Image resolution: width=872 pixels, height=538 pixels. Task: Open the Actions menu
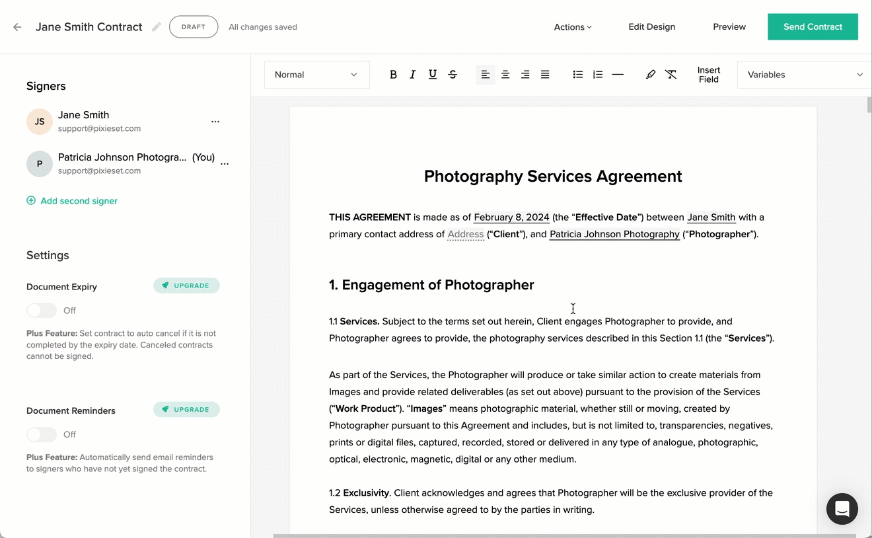(x=572, y=26)
